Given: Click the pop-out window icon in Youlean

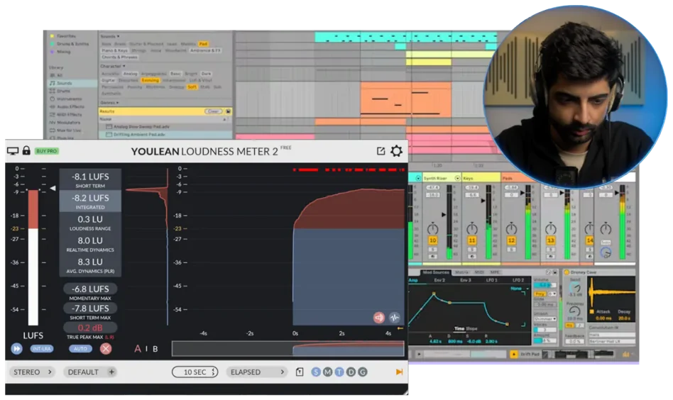Looking at the screenshot, I should 381,151.
